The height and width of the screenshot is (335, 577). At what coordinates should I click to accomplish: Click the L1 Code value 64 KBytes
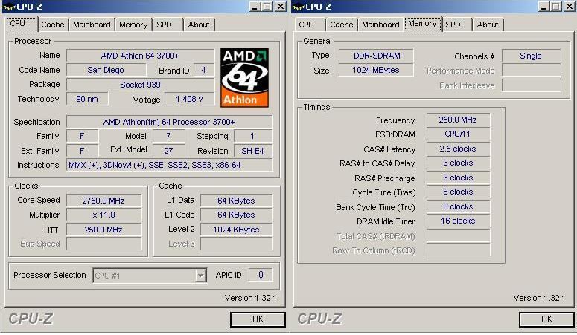236,215
